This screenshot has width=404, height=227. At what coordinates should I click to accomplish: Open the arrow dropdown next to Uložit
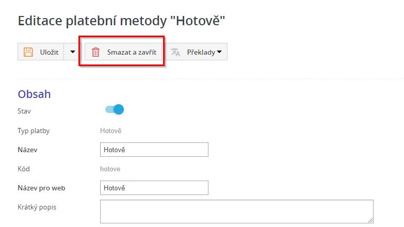[x=72, y=52]
